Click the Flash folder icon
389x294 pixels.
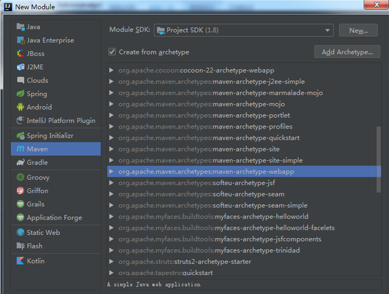[20, 246]
